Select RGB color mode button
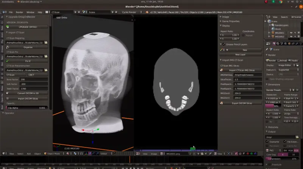The height and width of the screenshot is (169, 303). pos(291,150)
